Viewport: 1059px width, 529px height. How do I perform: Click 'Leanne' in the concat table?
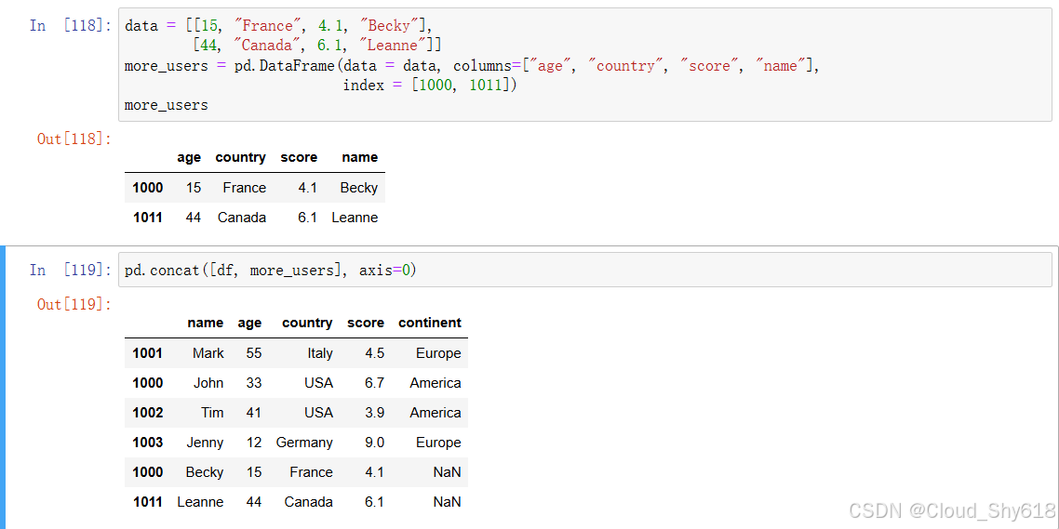(201, 501)
